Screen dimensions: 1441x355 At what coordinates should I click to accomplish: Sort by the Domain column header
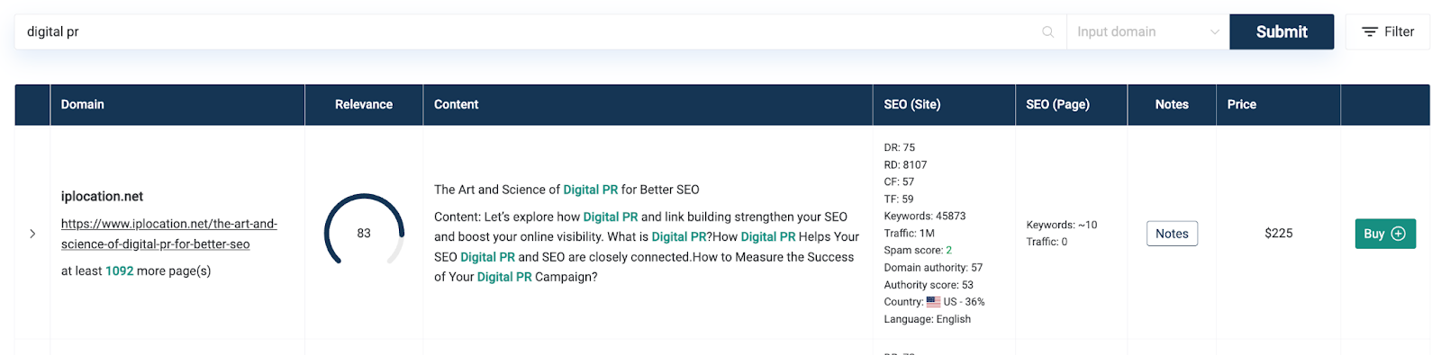[83, 104]
